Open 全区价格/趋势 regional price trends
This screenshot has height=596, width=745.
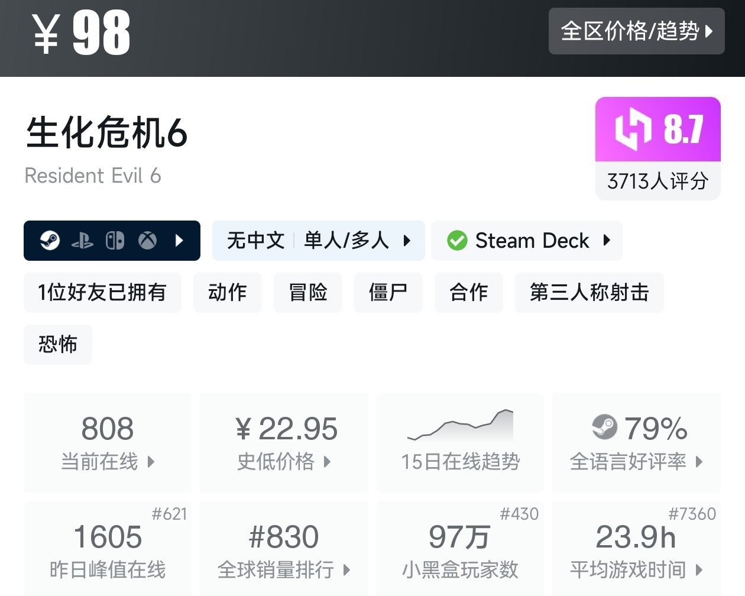coord(636,31)
